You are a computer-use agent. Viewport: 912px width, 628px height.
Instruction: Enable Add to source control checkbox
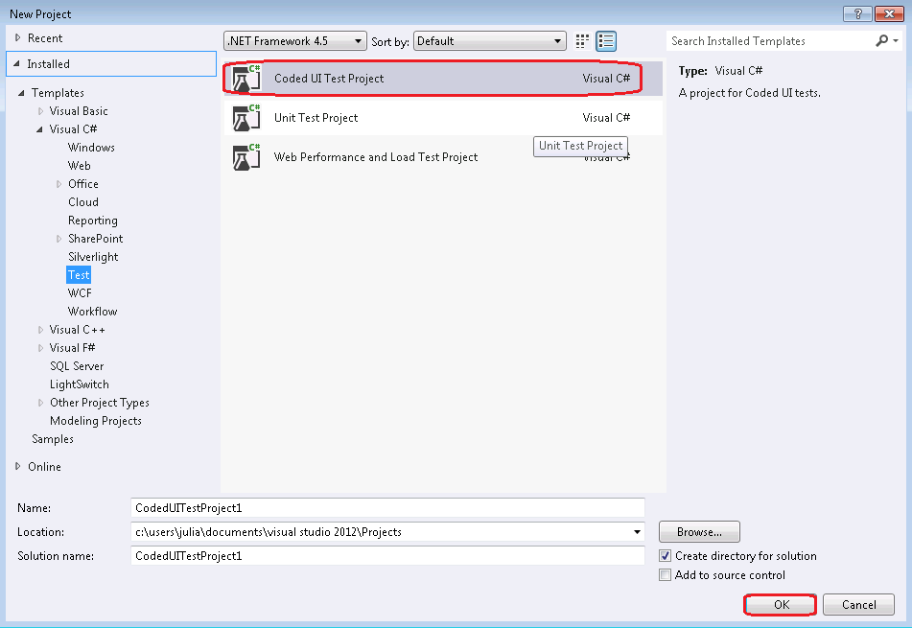click(665, 575)
